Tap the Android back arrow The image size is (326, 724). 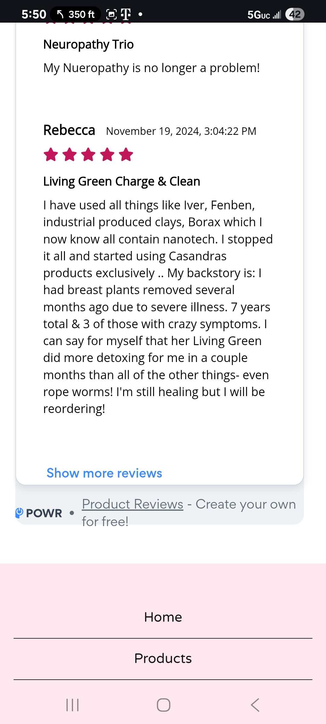[x=255, y=705]
